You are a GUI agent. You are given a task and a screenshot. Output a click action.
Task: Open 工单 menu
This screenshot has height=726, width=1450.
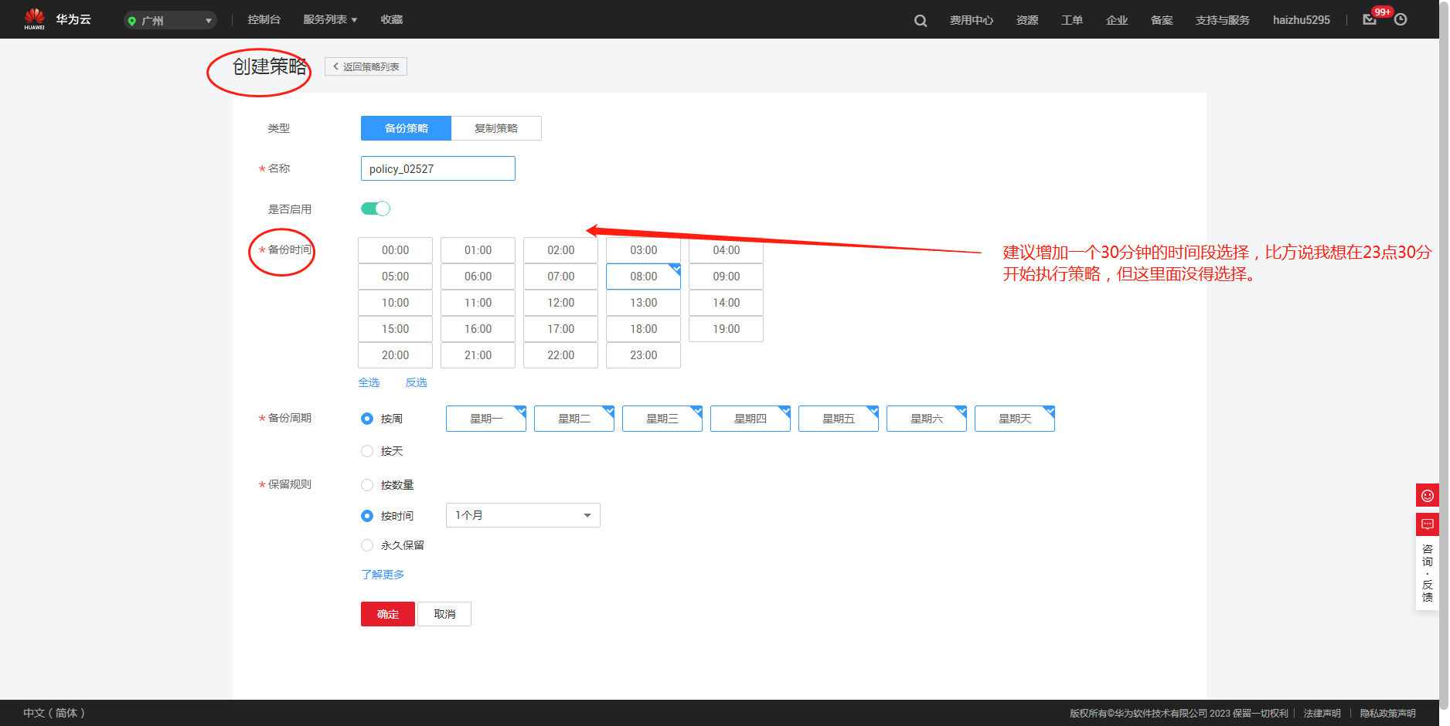[x=1072, y=20]
